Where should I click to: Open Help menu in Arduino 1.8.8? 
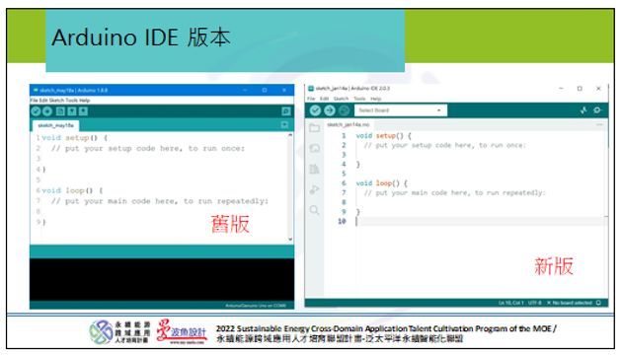[85, 101]
